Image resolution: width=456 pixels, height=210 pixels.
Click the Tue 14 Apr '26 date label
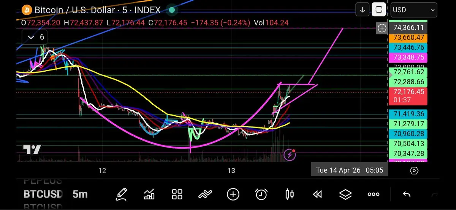click(350, 170)
